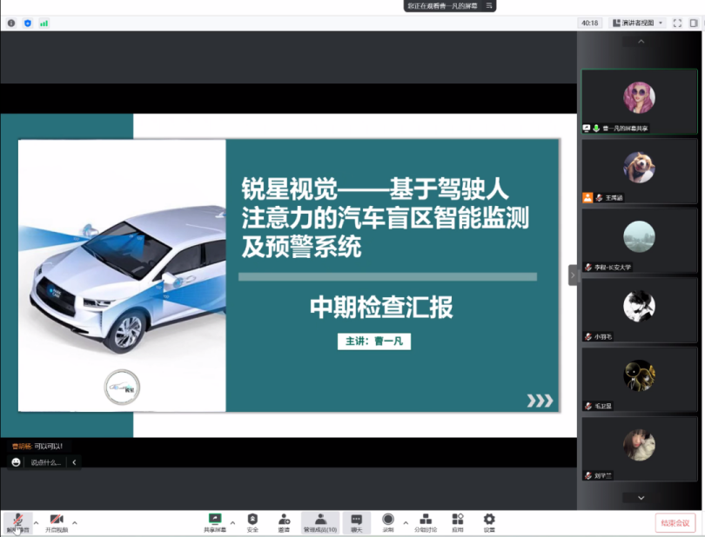705x537 pixels.
Task: Collapse the chat bubble with arrow button
Action: click(74, 462)
